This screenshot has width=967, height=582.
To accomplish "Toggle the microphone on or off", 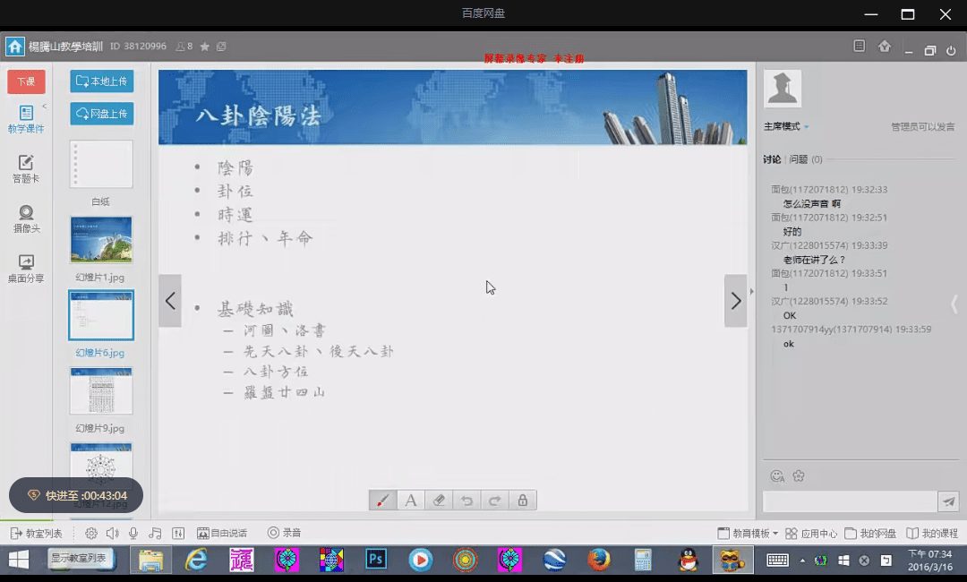I will tap(133, 534).
